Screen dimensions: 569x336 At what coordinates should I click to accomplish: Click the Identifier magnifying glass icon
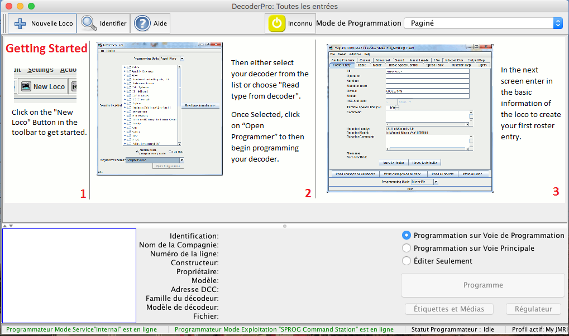(89, 23)
